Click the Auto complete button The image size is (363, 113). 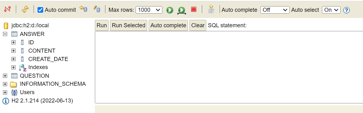pyautogui.click(x=168, y=25)
